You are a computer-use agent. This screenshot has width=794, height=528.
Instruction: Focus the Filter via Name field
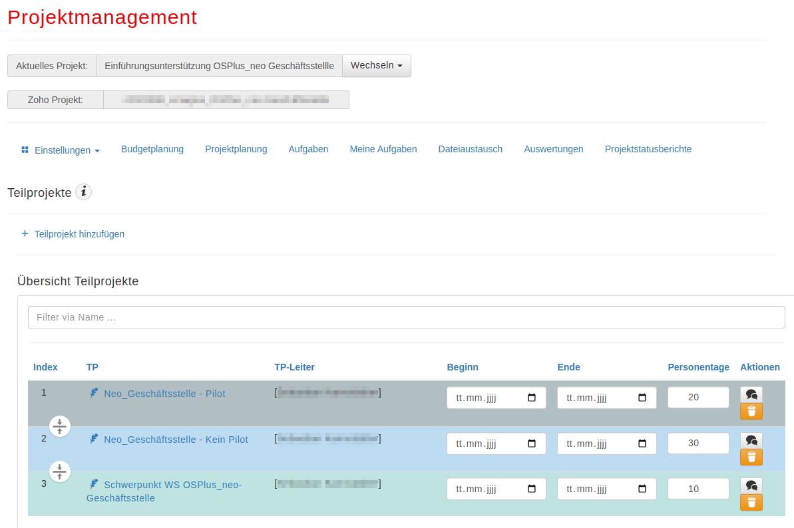tap(407, 317)
